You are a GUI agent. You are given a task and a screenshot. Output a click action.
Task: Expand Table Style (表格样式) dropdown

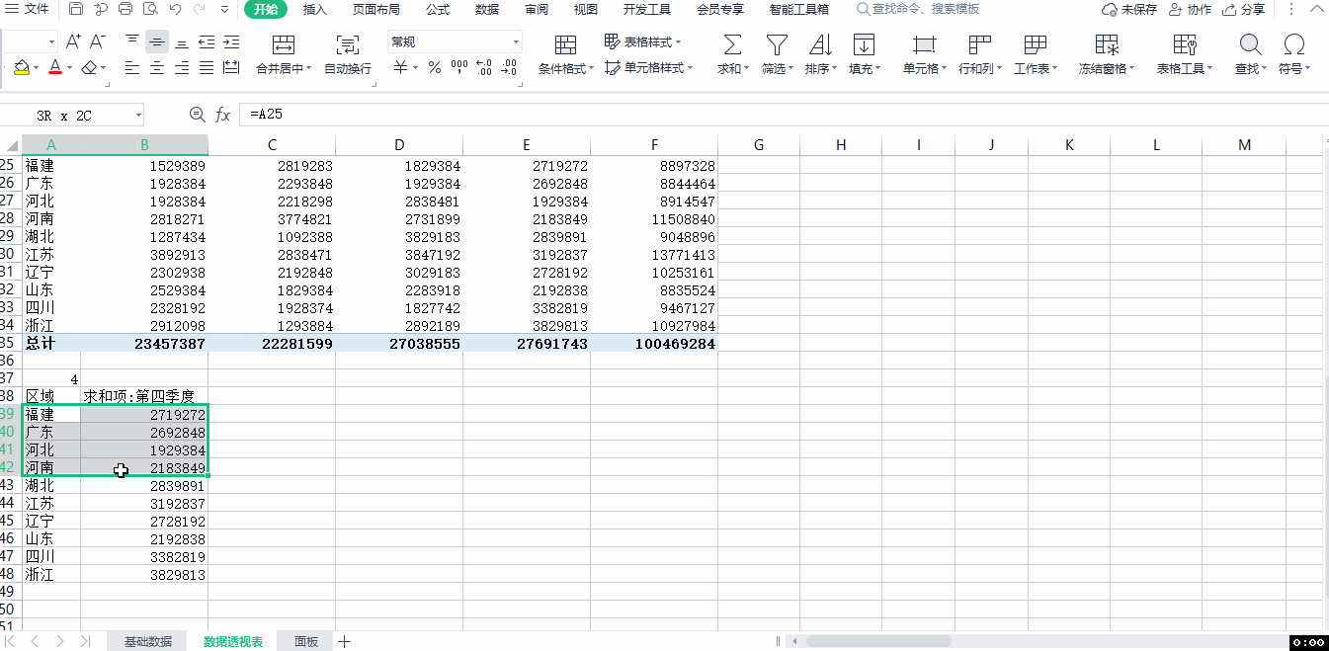tap(678, 42)
